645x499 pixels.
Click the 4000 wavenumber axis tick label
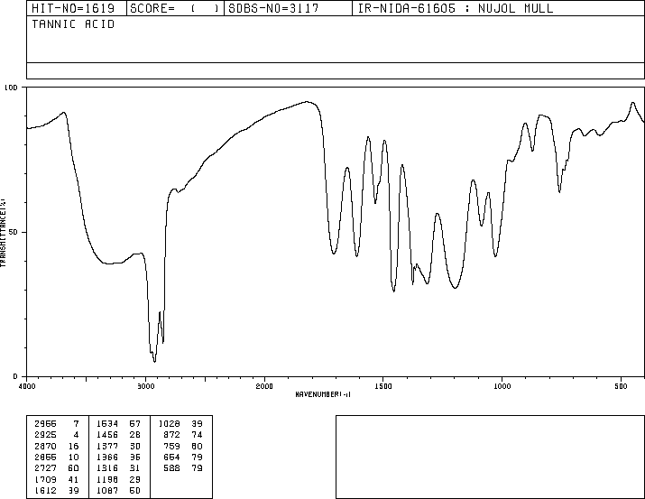click(x=27, y=386)
